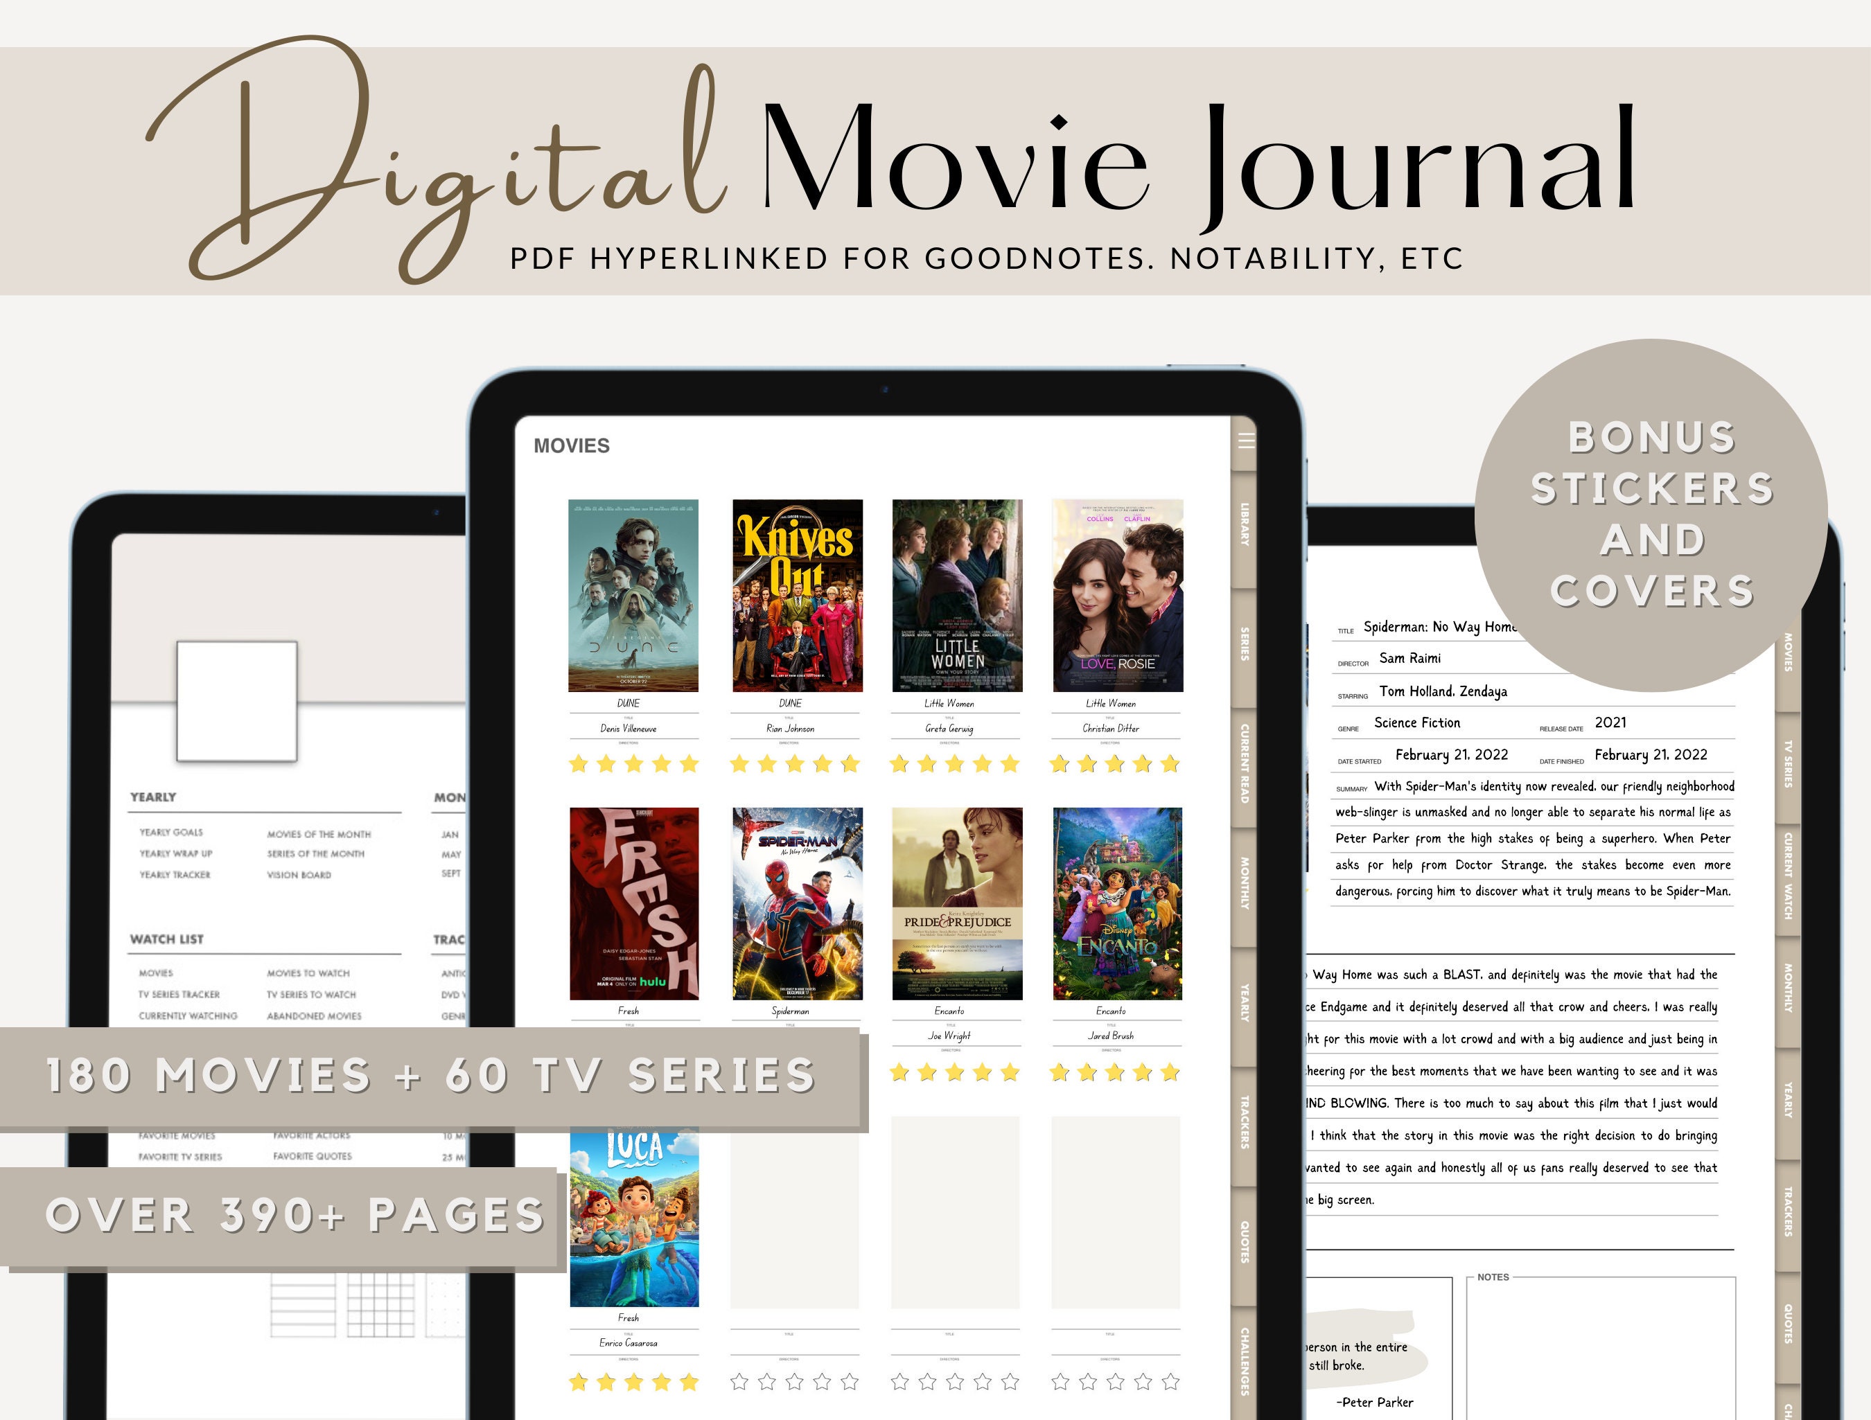Click Pride & Prejudice's first rating star
Viewport: 1871px width, 1420px height.
899,1073
